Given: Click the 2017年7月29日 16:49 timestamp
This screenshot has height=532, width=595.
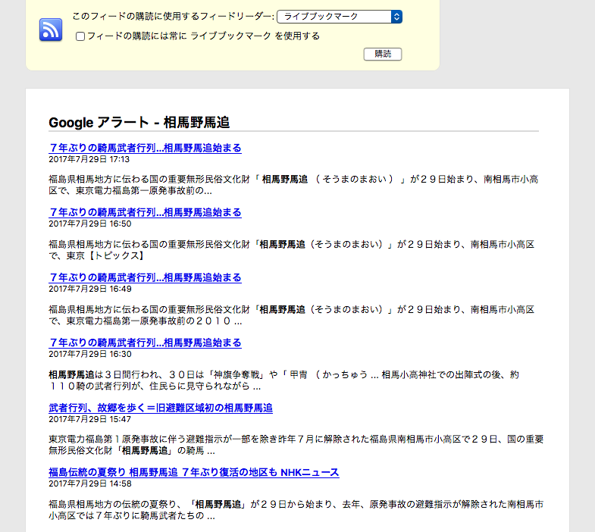Looking at the screenshot, I should point(90,289).
